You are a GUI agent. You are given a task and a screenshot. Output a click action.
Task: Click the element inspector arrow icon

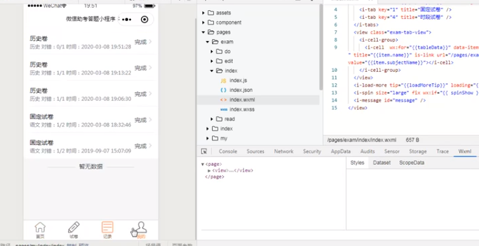pyautogui.click(x=204, y=151)
